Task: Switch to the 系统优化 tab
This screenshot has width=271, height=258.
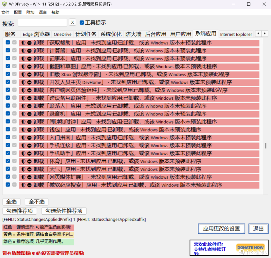Action: (111, 34)
